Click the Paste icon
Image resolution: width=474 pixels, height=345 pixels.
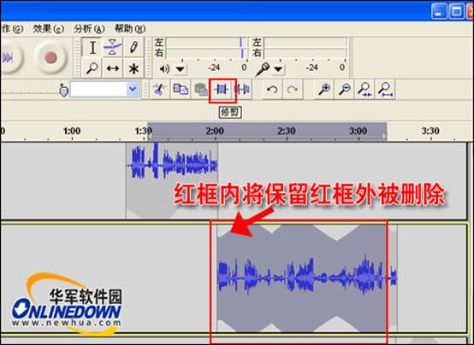pyautogui.click(x=200, y=90)
